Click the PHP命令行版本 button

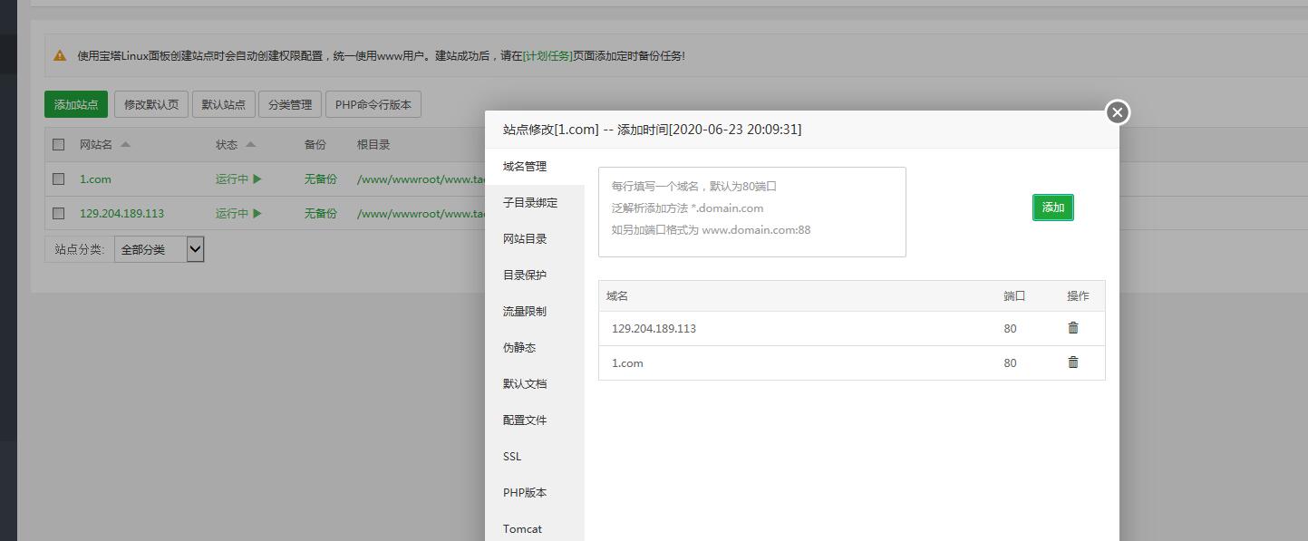click(x=373, y=104)
